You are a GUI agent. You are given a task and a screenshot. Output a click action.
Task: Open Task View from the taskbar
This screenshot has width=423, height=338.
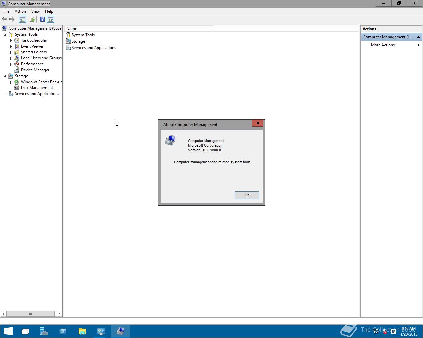[x=25, y=331]
